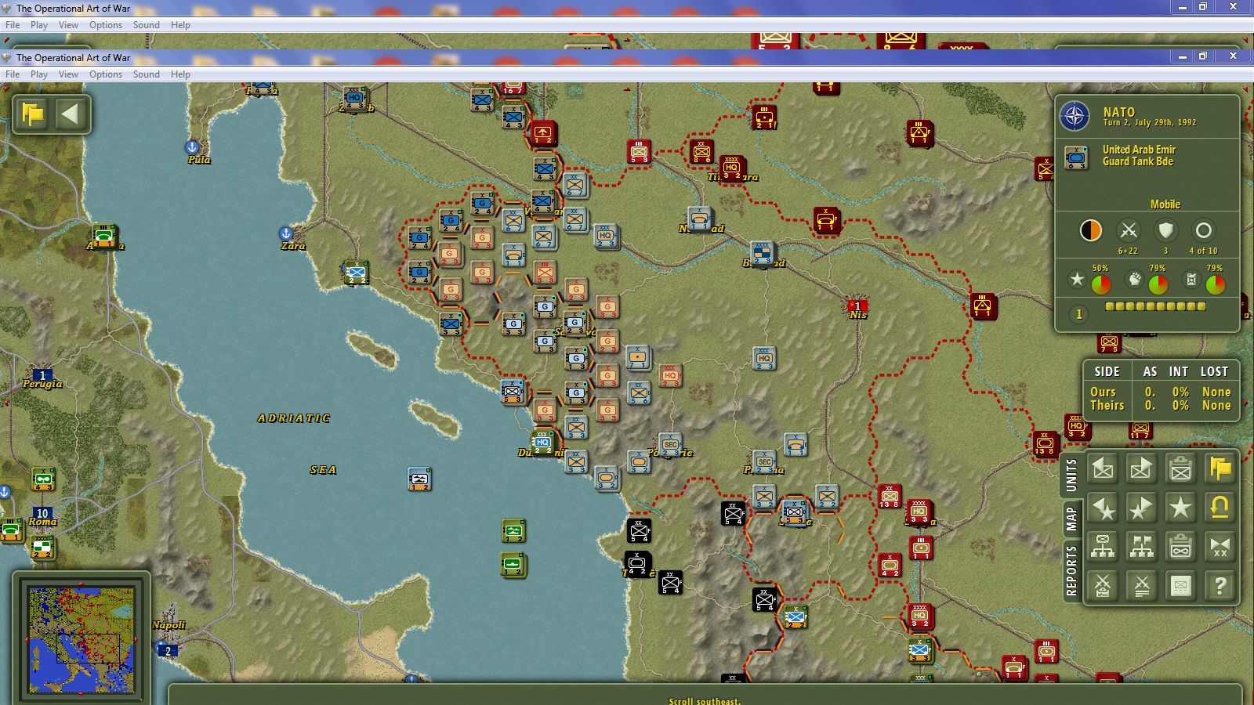1254x705 pixels.
Task: Click the jerrycan supply icon
Action: (1191, 279)
